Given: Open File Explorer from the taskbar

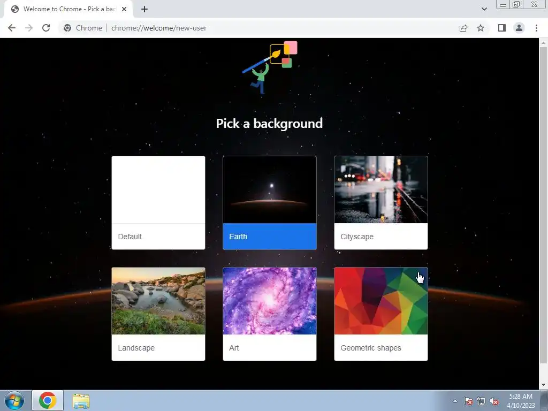Looking at the screenshot, I should (81, 401).
